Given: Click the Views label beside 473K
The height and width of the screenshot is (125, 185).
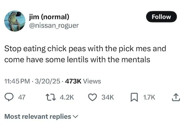Looking at the screenshot, I should tap(92, 81).
